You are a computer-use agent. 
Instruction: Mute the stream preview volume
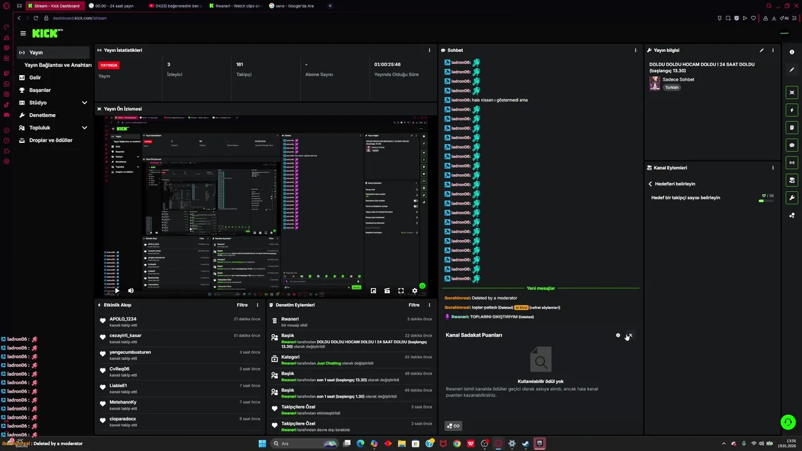coord(130,291)
